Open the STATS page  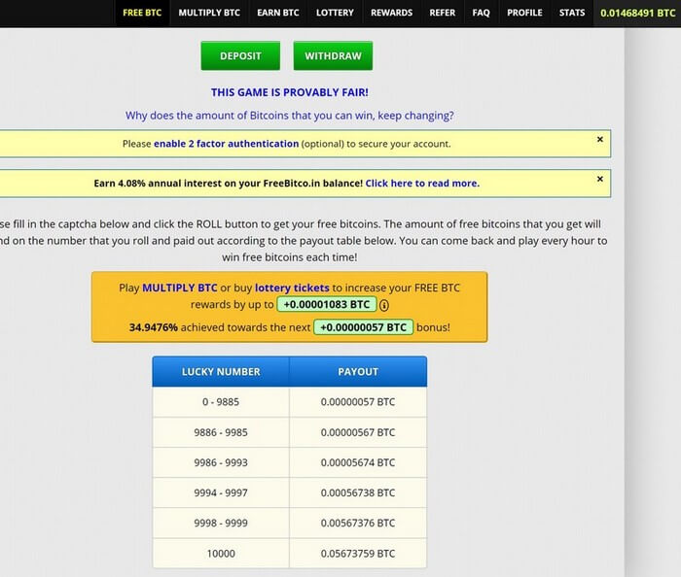(572, 13)
